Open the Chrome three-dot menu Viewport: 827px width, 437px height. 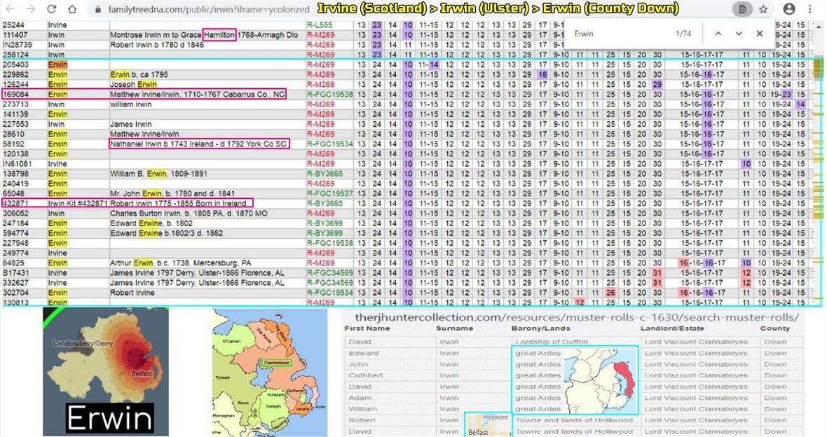click(x=813, y=10)
